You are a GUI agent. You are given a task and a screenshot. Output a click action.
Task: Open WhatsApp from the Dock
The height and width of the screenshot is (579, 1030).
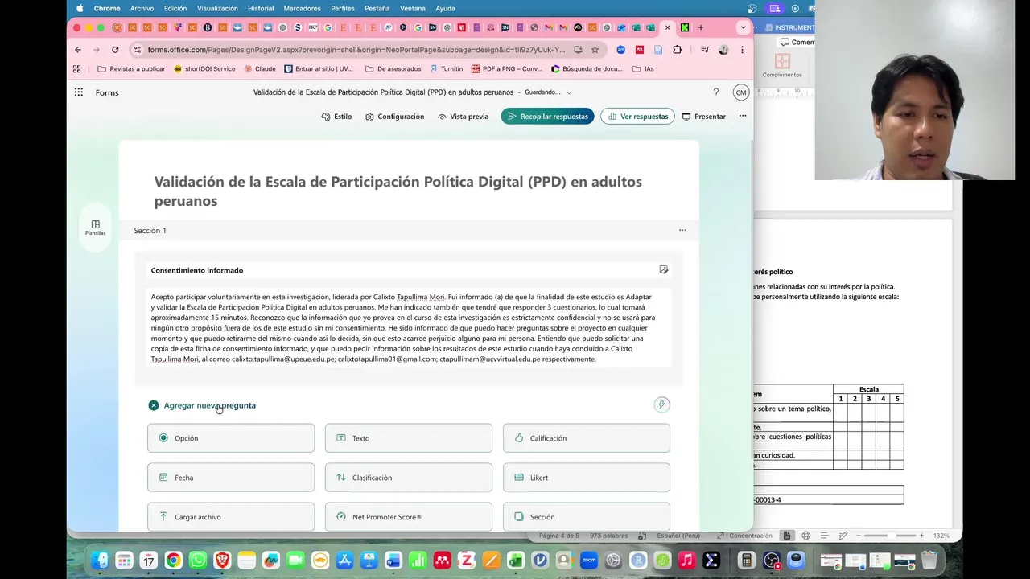(x=198, y=561)
